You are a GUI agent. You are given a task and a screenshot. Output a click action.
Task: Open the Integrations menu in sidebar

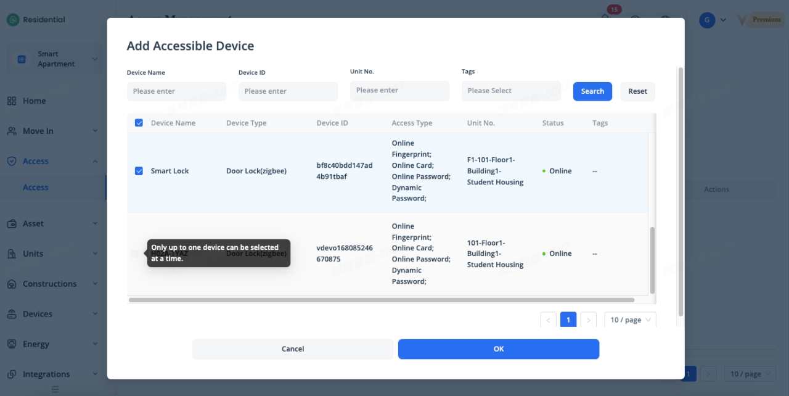46,374
